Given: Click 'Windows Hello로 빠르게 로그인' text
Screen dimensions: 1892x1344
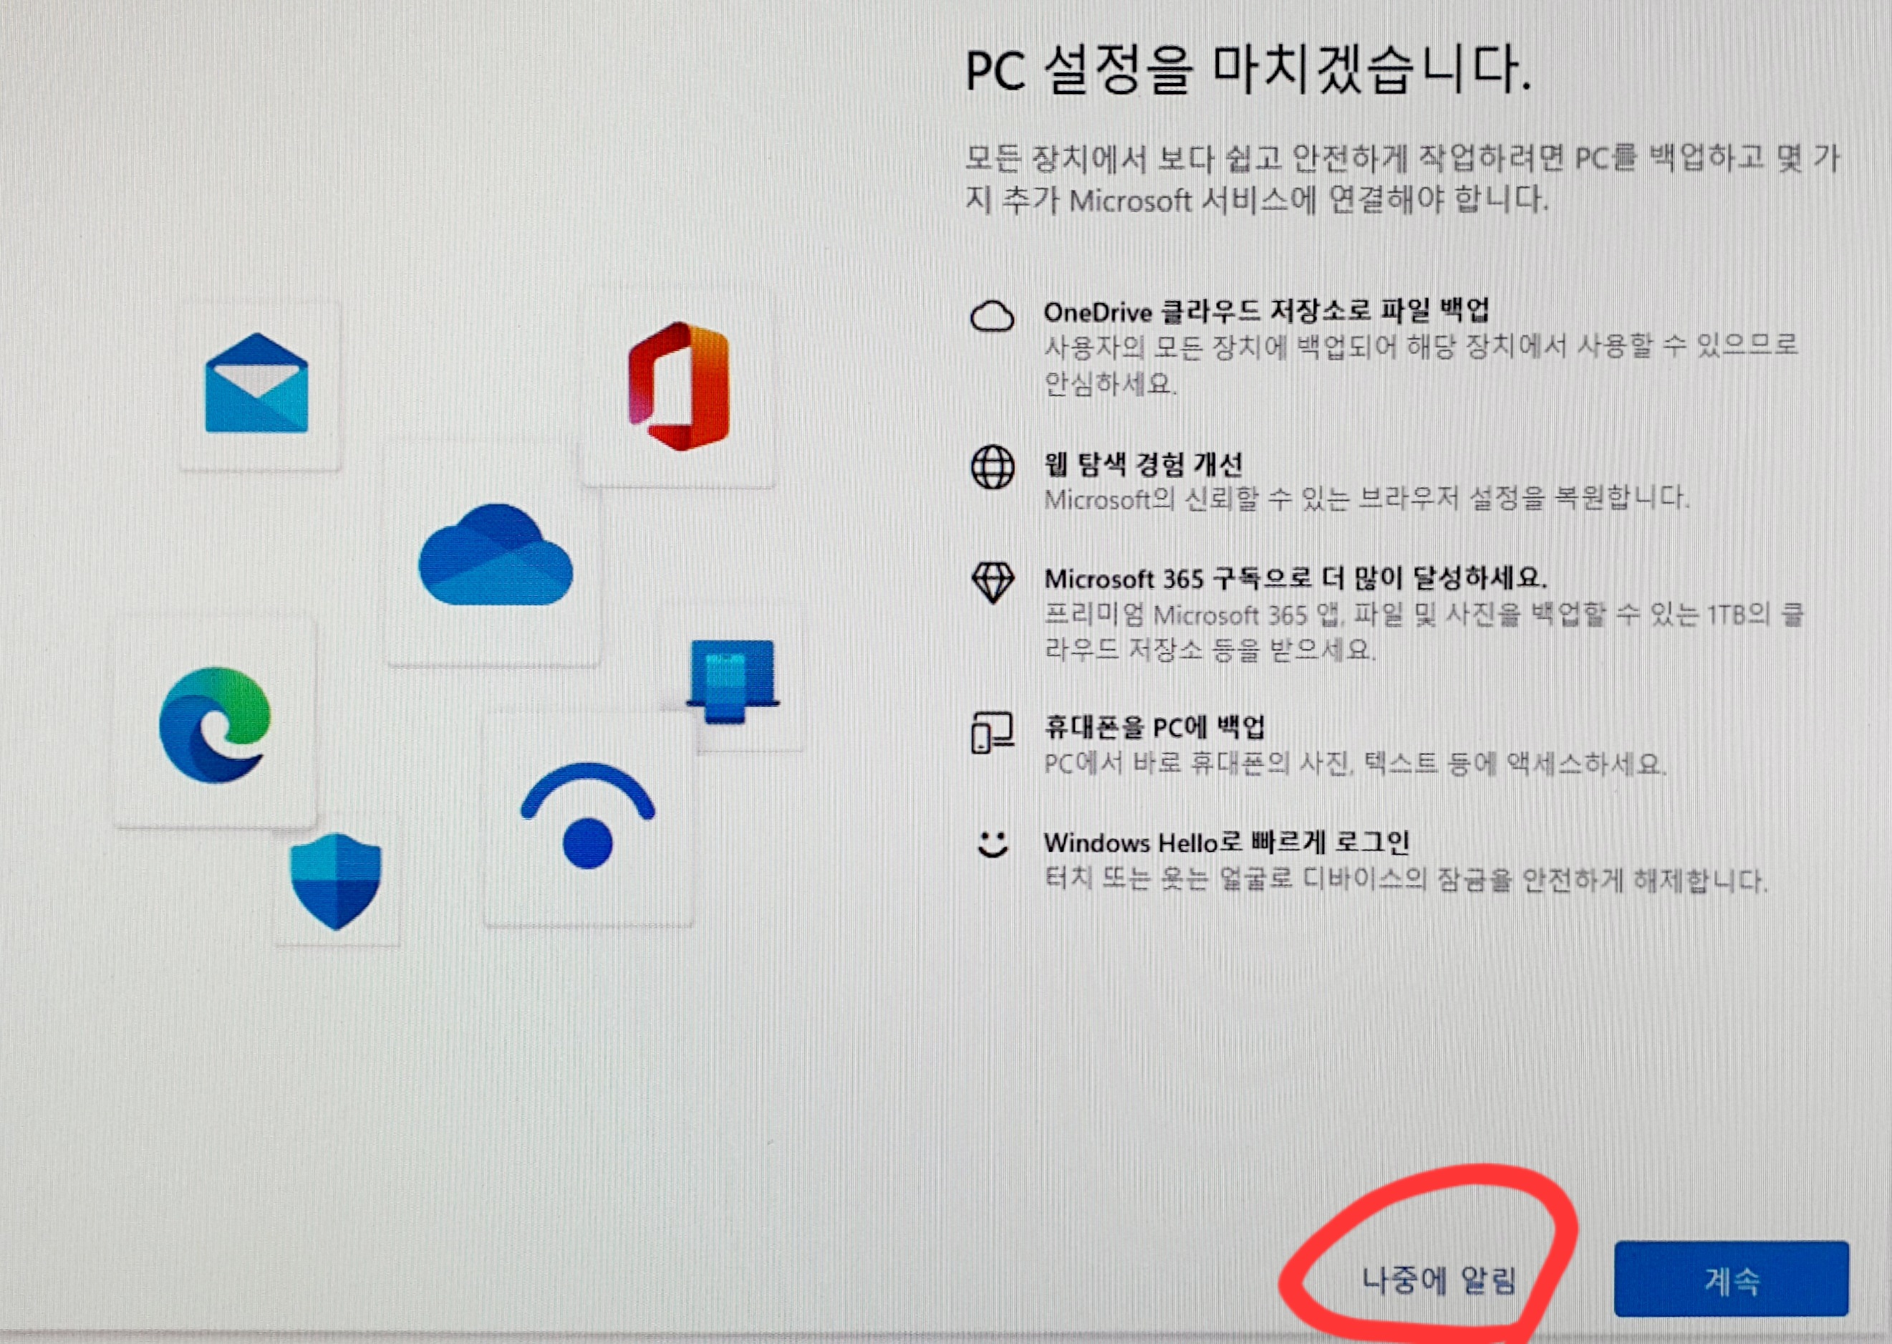Looking at the screenshot, I should tap(1226, 843).
